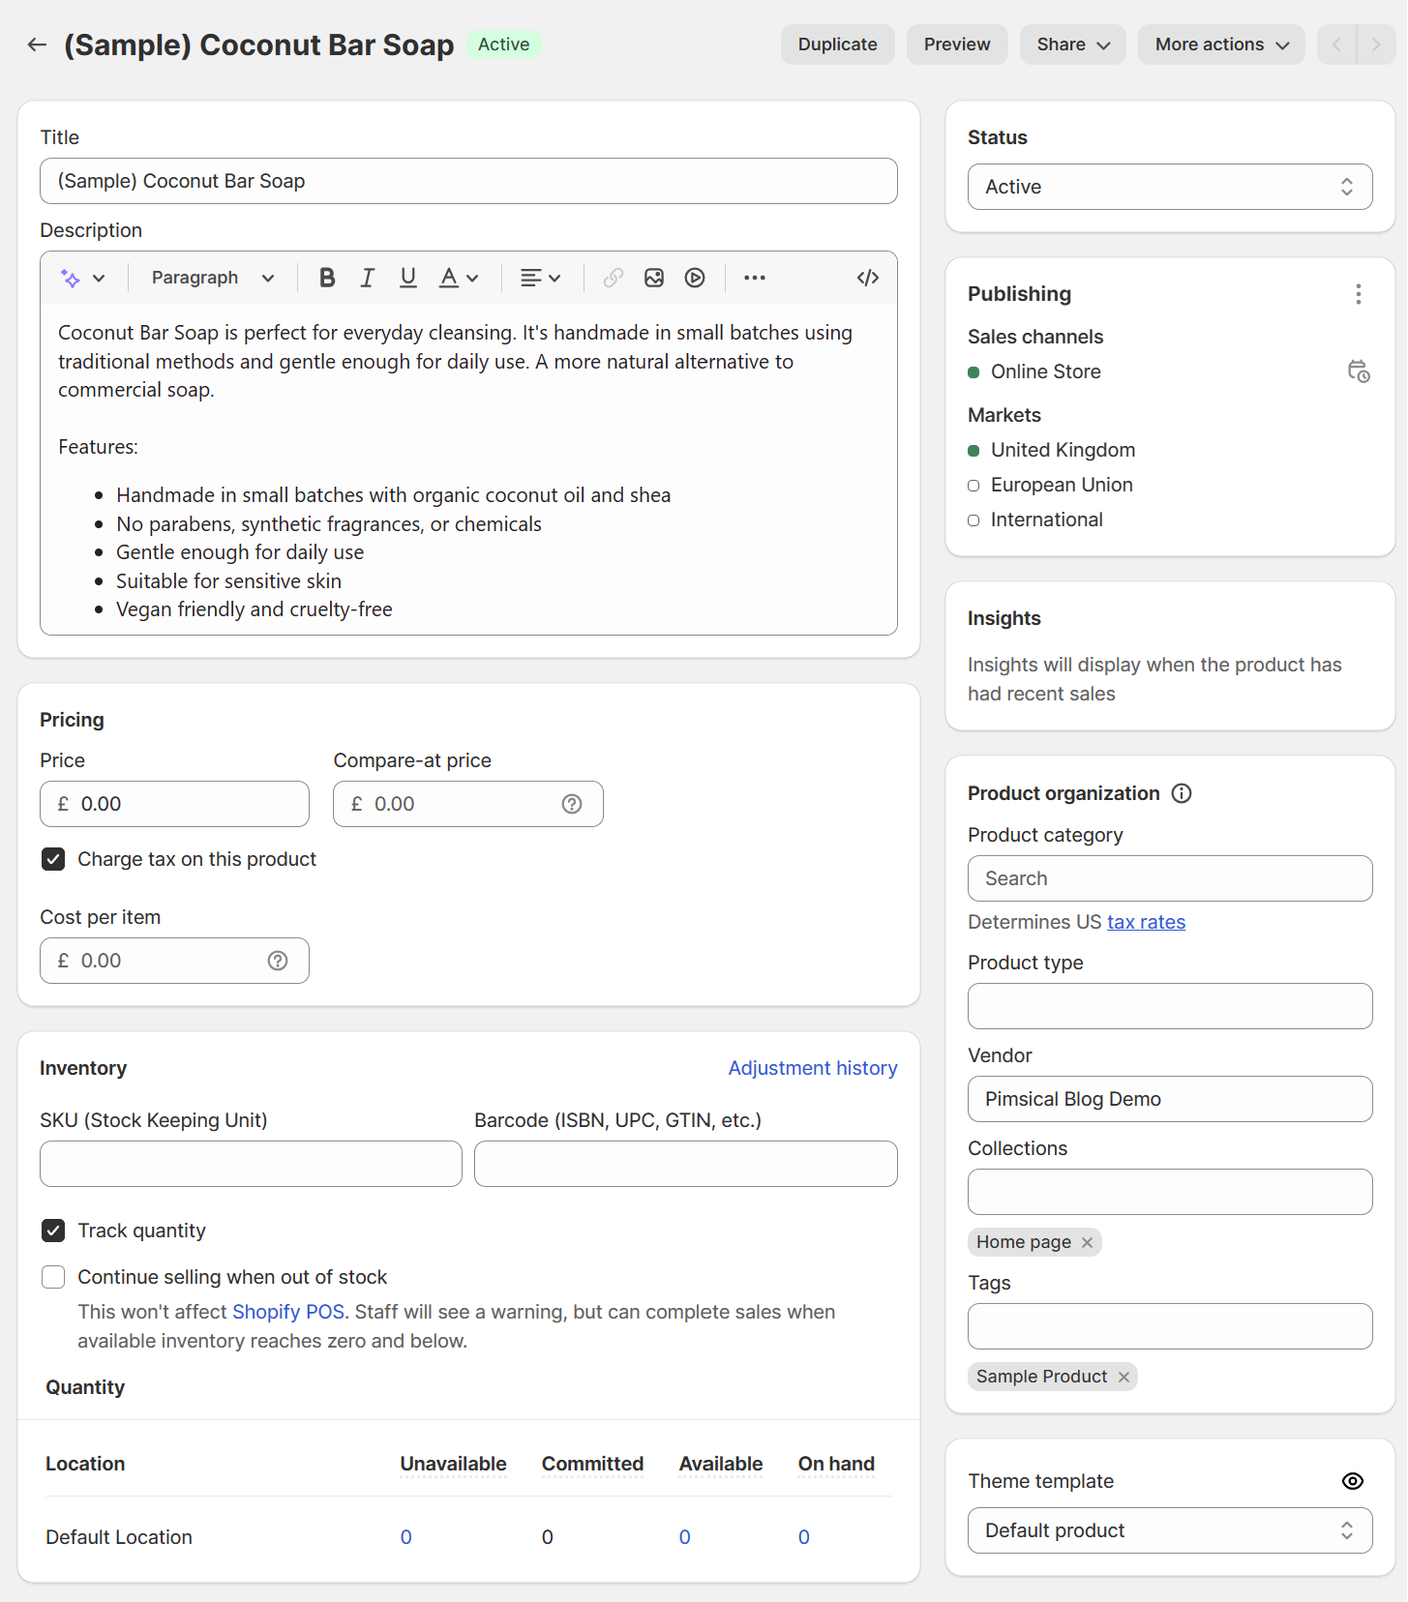The width and height of the screenshot is (1408, 1602).
Task: Uncheck Charge tax on this product
Action: 53,859
